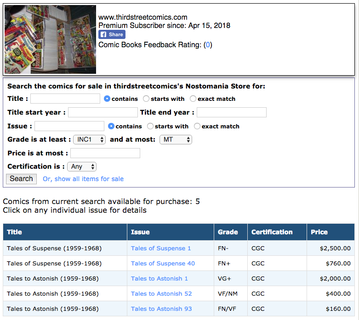Click the Title end year field

pos(232,112)
